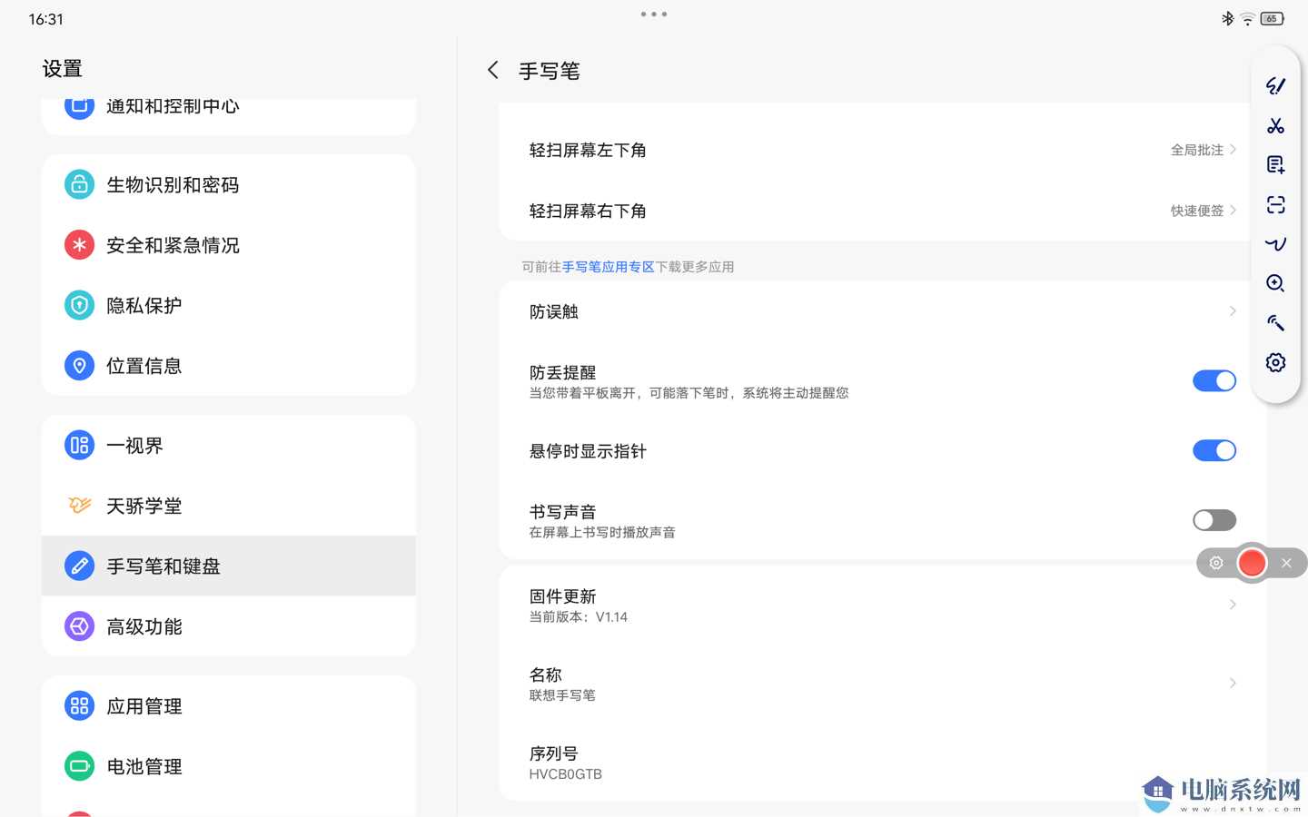Click the 位置信息 pin icon
This screenshot has height=817, width=1308.
pyautogui.click(x=79, y=365)
